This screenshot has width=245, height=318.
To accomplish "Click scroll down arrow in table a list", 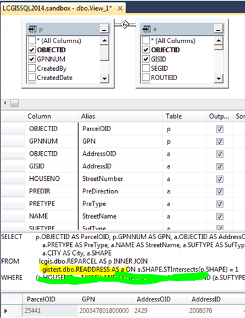I will [219, 78].
